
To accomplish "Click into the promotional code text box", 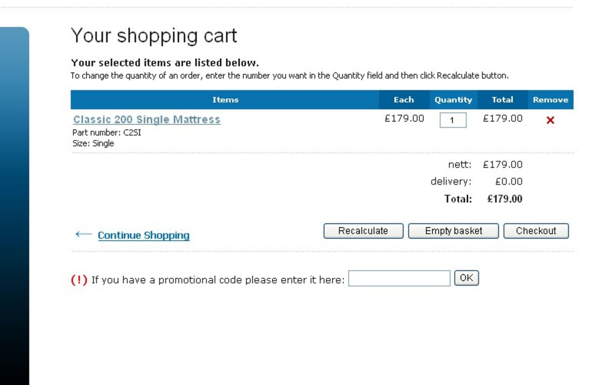I will [399, 278].
